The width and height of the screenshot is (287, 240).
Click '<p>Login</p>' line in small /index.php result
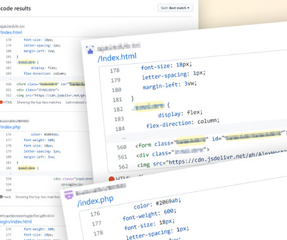pyautogui.click(x=72, y=184)
